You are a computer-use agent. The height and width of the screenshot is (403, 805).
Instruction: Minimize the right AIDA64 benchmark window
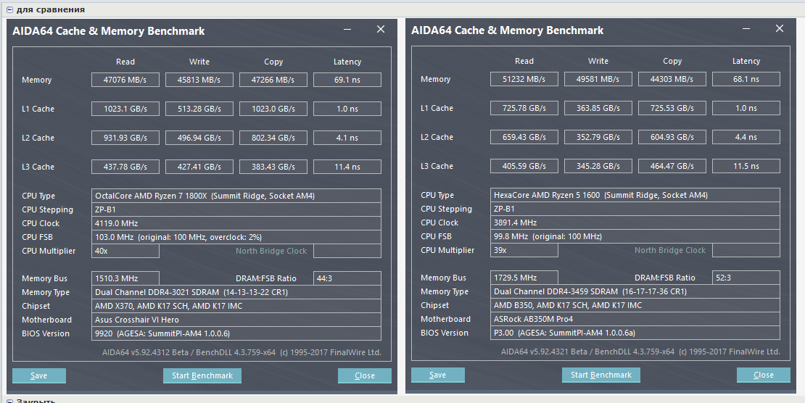pyautogui.click(x=745, y=30)
